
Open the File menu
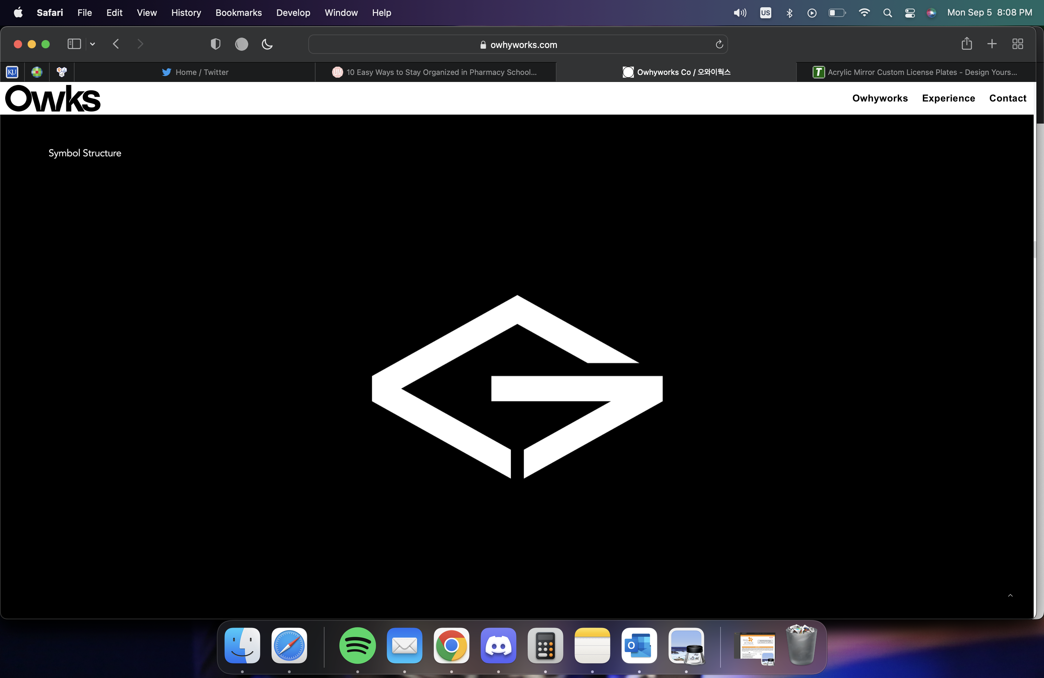pyautogui.click(x=85, y=13)
